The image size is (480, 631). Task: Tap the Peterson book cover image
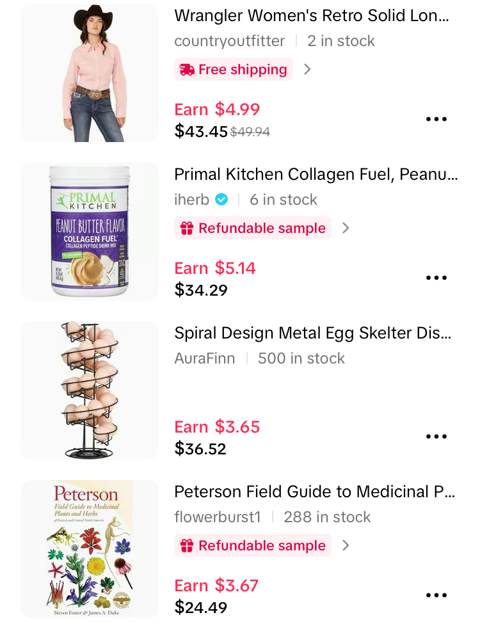click(x=90, y=549)
